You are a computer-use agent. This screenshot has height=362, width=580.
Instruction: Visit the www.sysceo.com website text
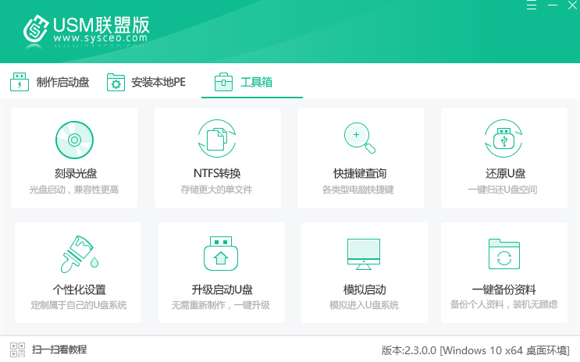tap(100, 38)
